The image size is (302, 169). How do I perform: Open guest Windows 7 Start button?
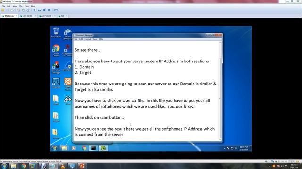[x=55, y=148]
